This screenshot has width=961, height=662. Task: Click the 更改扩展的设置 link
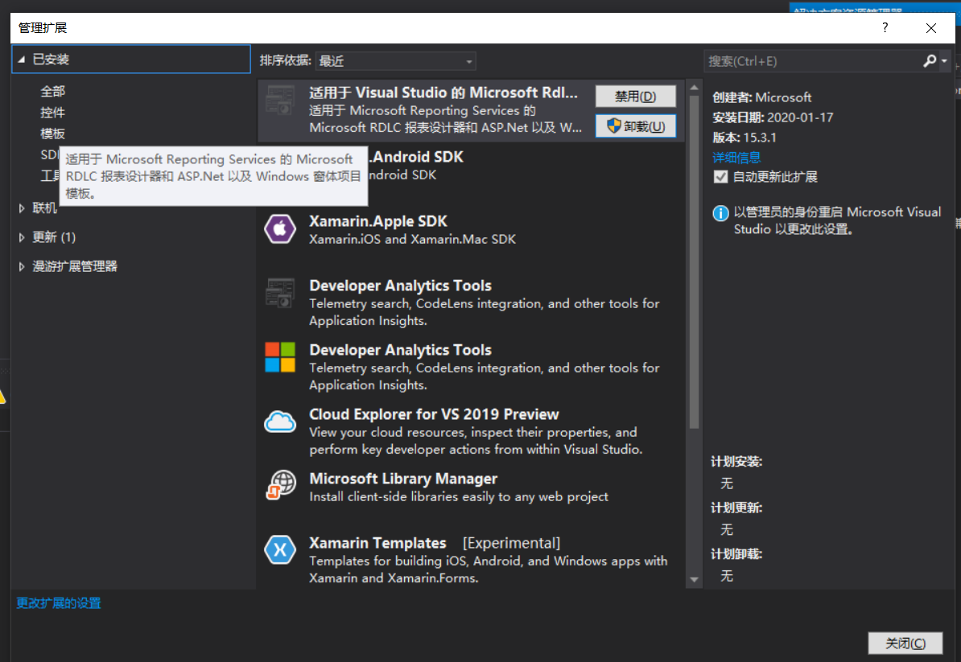58,602
